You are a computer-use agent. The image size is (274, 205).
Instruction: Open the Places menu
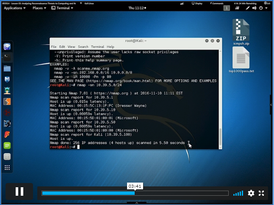pyautogui.click(x=39, y=8)
